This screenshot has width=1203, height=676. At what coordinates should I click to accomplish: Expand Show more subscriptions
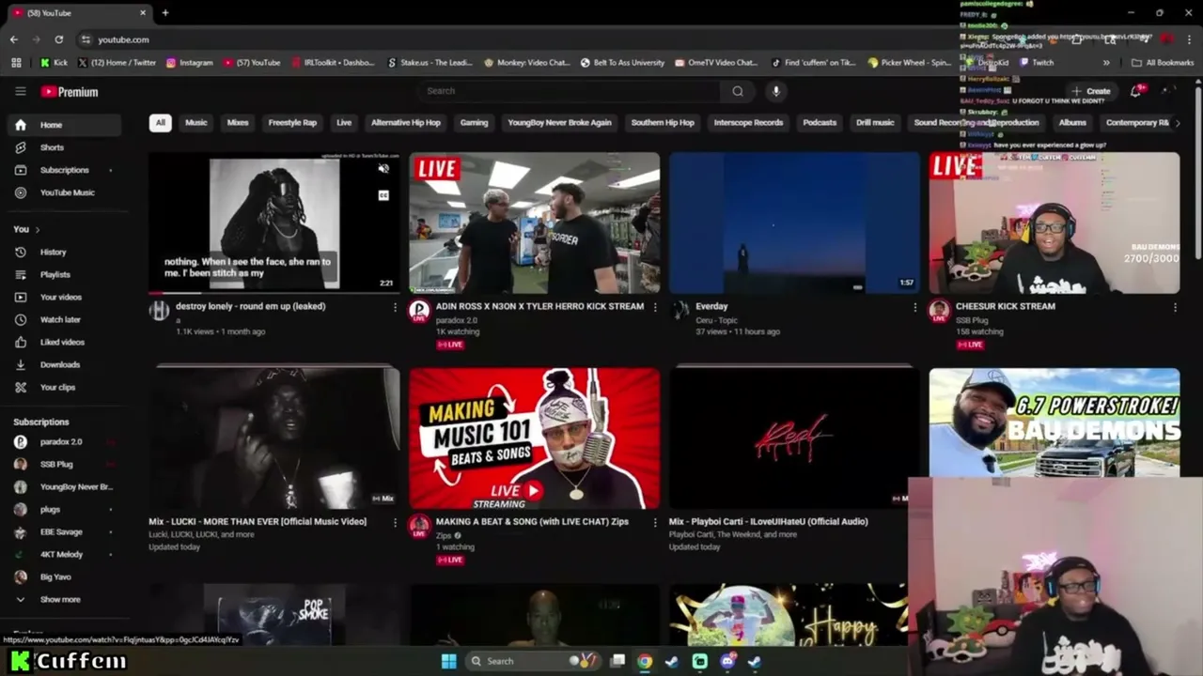(64, 599)
